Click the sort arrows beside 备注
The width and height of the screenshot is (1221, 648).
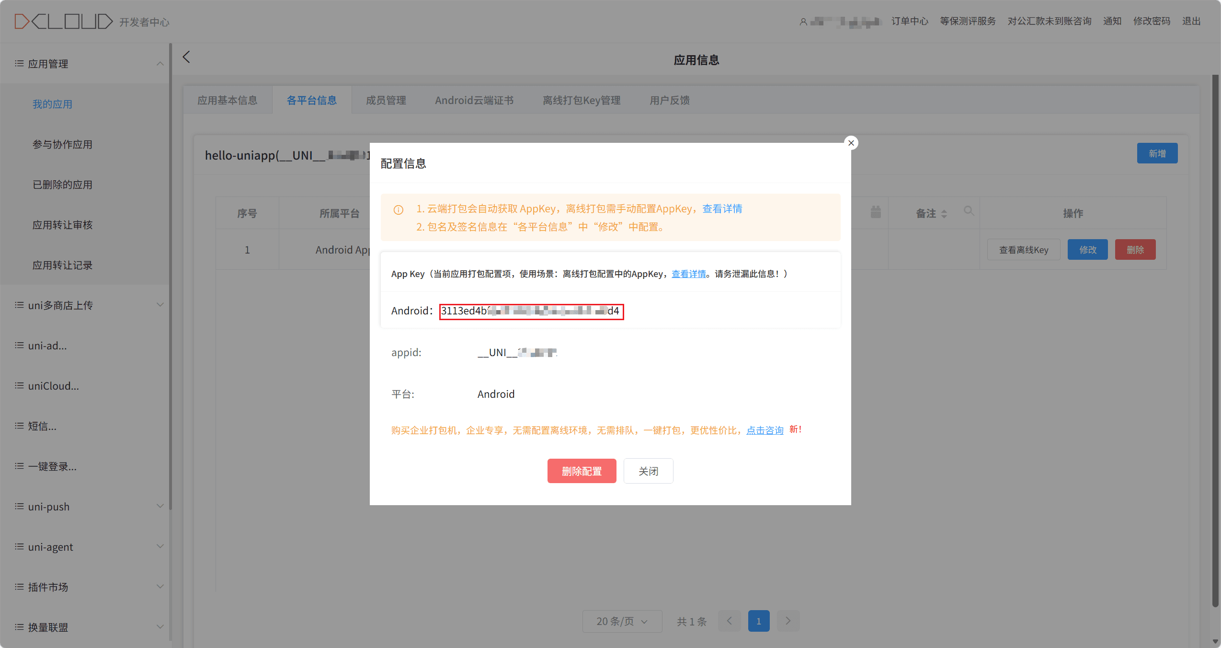[944, 214]
